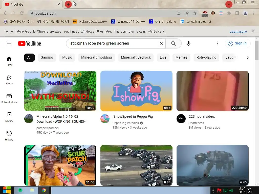Image resolution: width=259 pixels, height=194 pixels.
Task: Open the Extensions puzzle piece menu
Action: click(229, 13)
